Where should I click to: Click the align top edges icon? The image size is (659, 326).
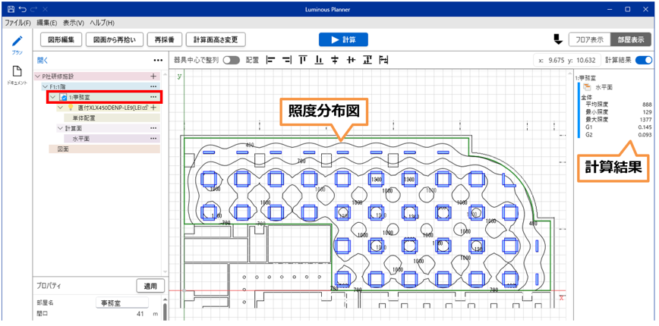(x=303, y=60)
